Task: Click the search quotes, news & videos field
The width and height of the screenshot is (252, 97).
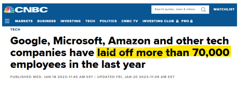Action: 180,10
